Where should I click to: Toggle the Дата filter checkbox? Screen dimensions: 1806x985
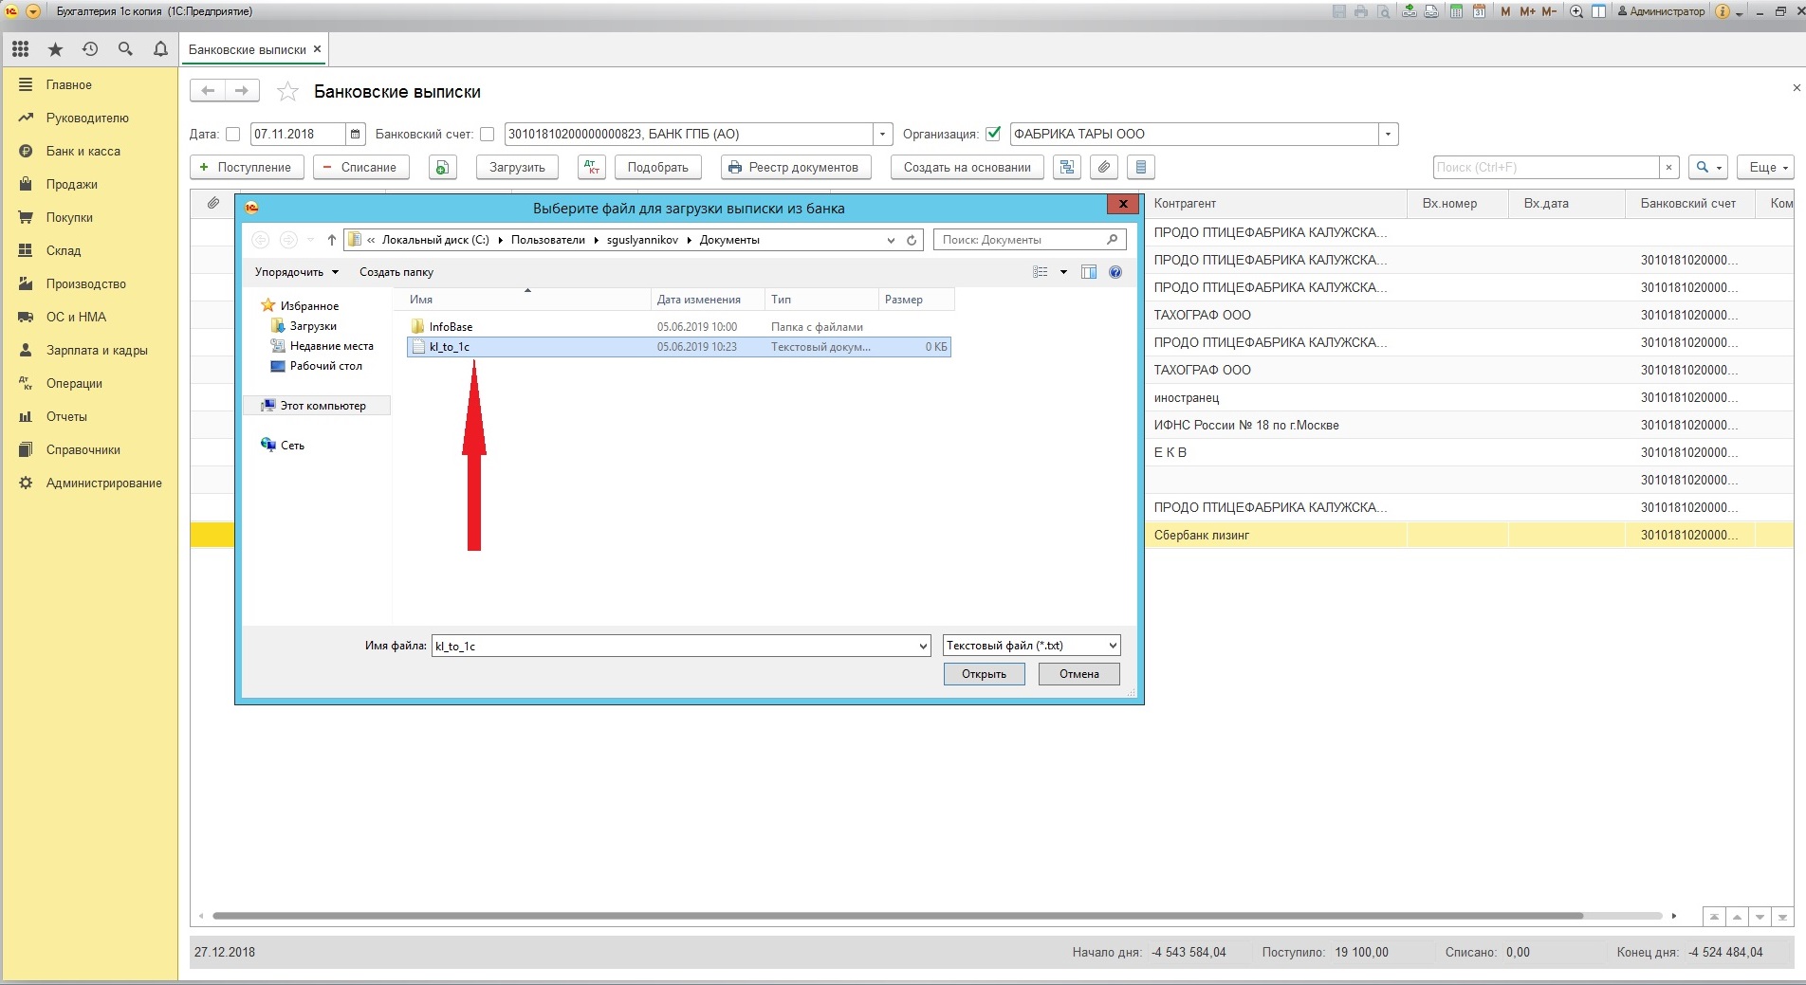point(233,135)
